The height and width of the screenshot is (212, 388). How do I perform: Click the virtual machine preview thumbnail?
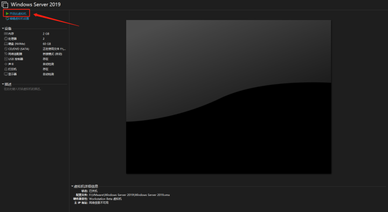point(228,97)
